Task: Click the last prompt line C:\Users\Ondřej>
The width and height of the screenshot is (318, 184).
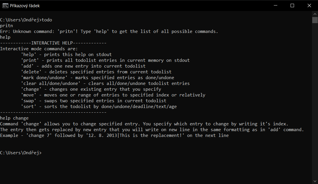Action: coord(21,153)
